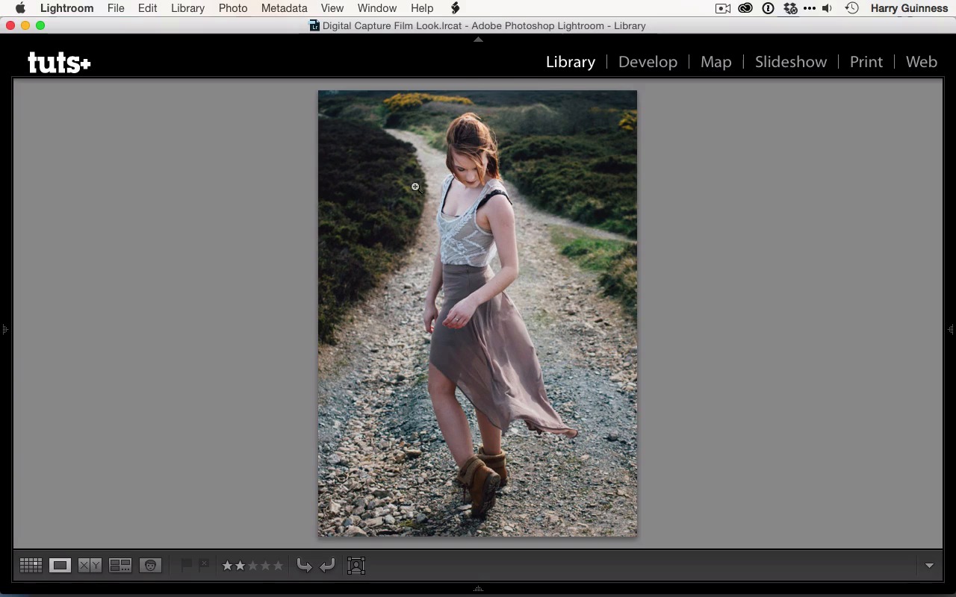Click the three-dots menu bar icon
The width and height of the screenshot is (956, 597).
pyautogui.click(x=810, y=8)
